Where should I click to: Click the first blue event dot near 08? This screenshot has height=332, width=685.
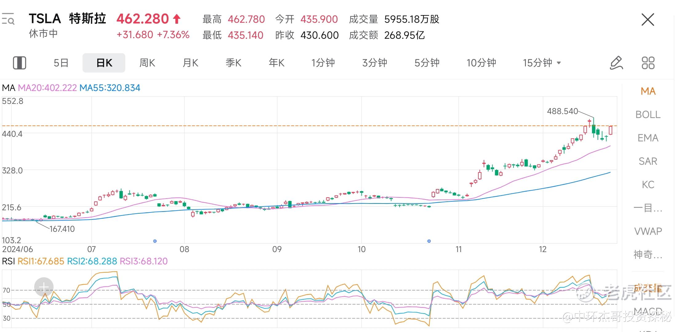tap(155, 241)
